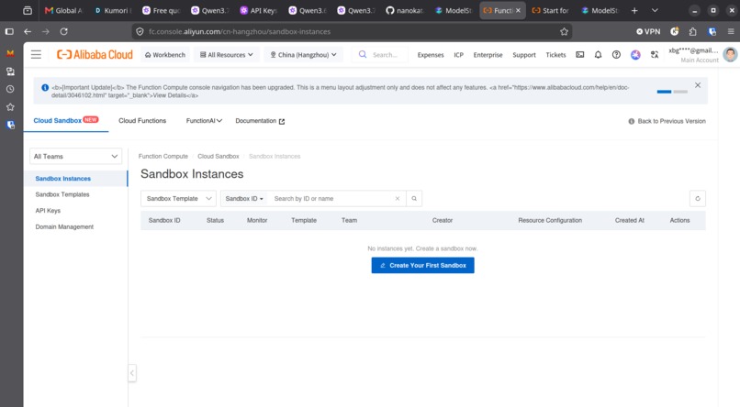Click the account avatar picture
740x407 pixels.
730,55
